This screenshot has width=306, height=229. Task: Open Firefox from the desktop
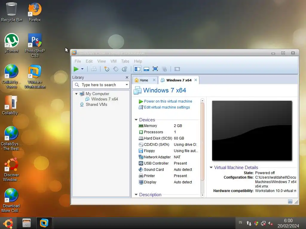(x=35, y=12)
